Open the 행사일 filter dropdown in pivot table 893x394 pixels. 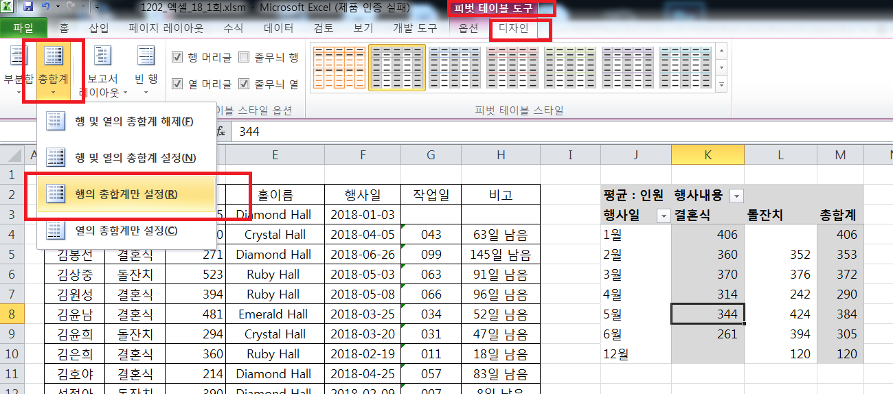tap(664, 216)
